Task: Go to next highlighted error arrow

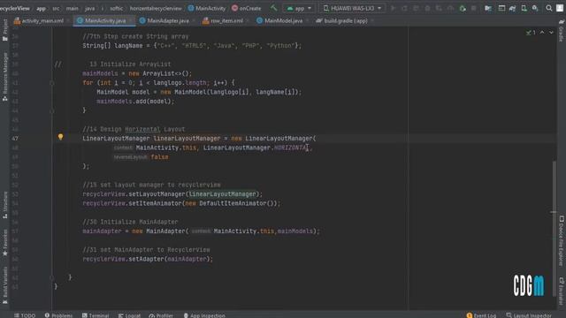Action: (551, 33)
